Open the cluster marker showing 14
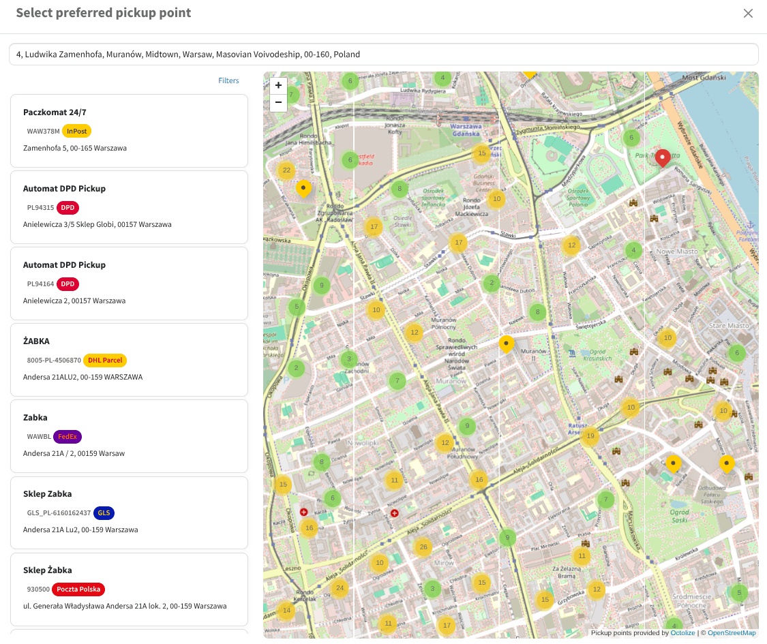 286,610
